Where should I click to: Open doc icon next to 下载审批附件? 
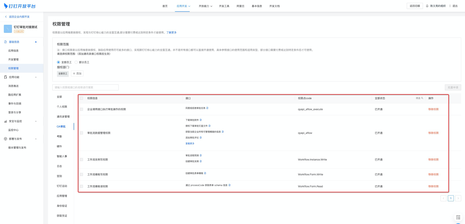[x=201, y=120]
